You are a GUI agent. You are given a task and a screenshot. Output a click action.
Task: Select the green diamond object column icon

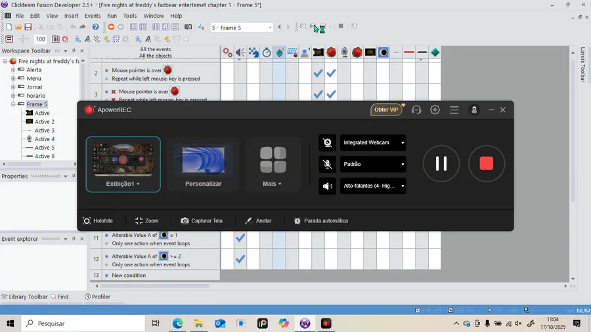(x=435, y=52)
